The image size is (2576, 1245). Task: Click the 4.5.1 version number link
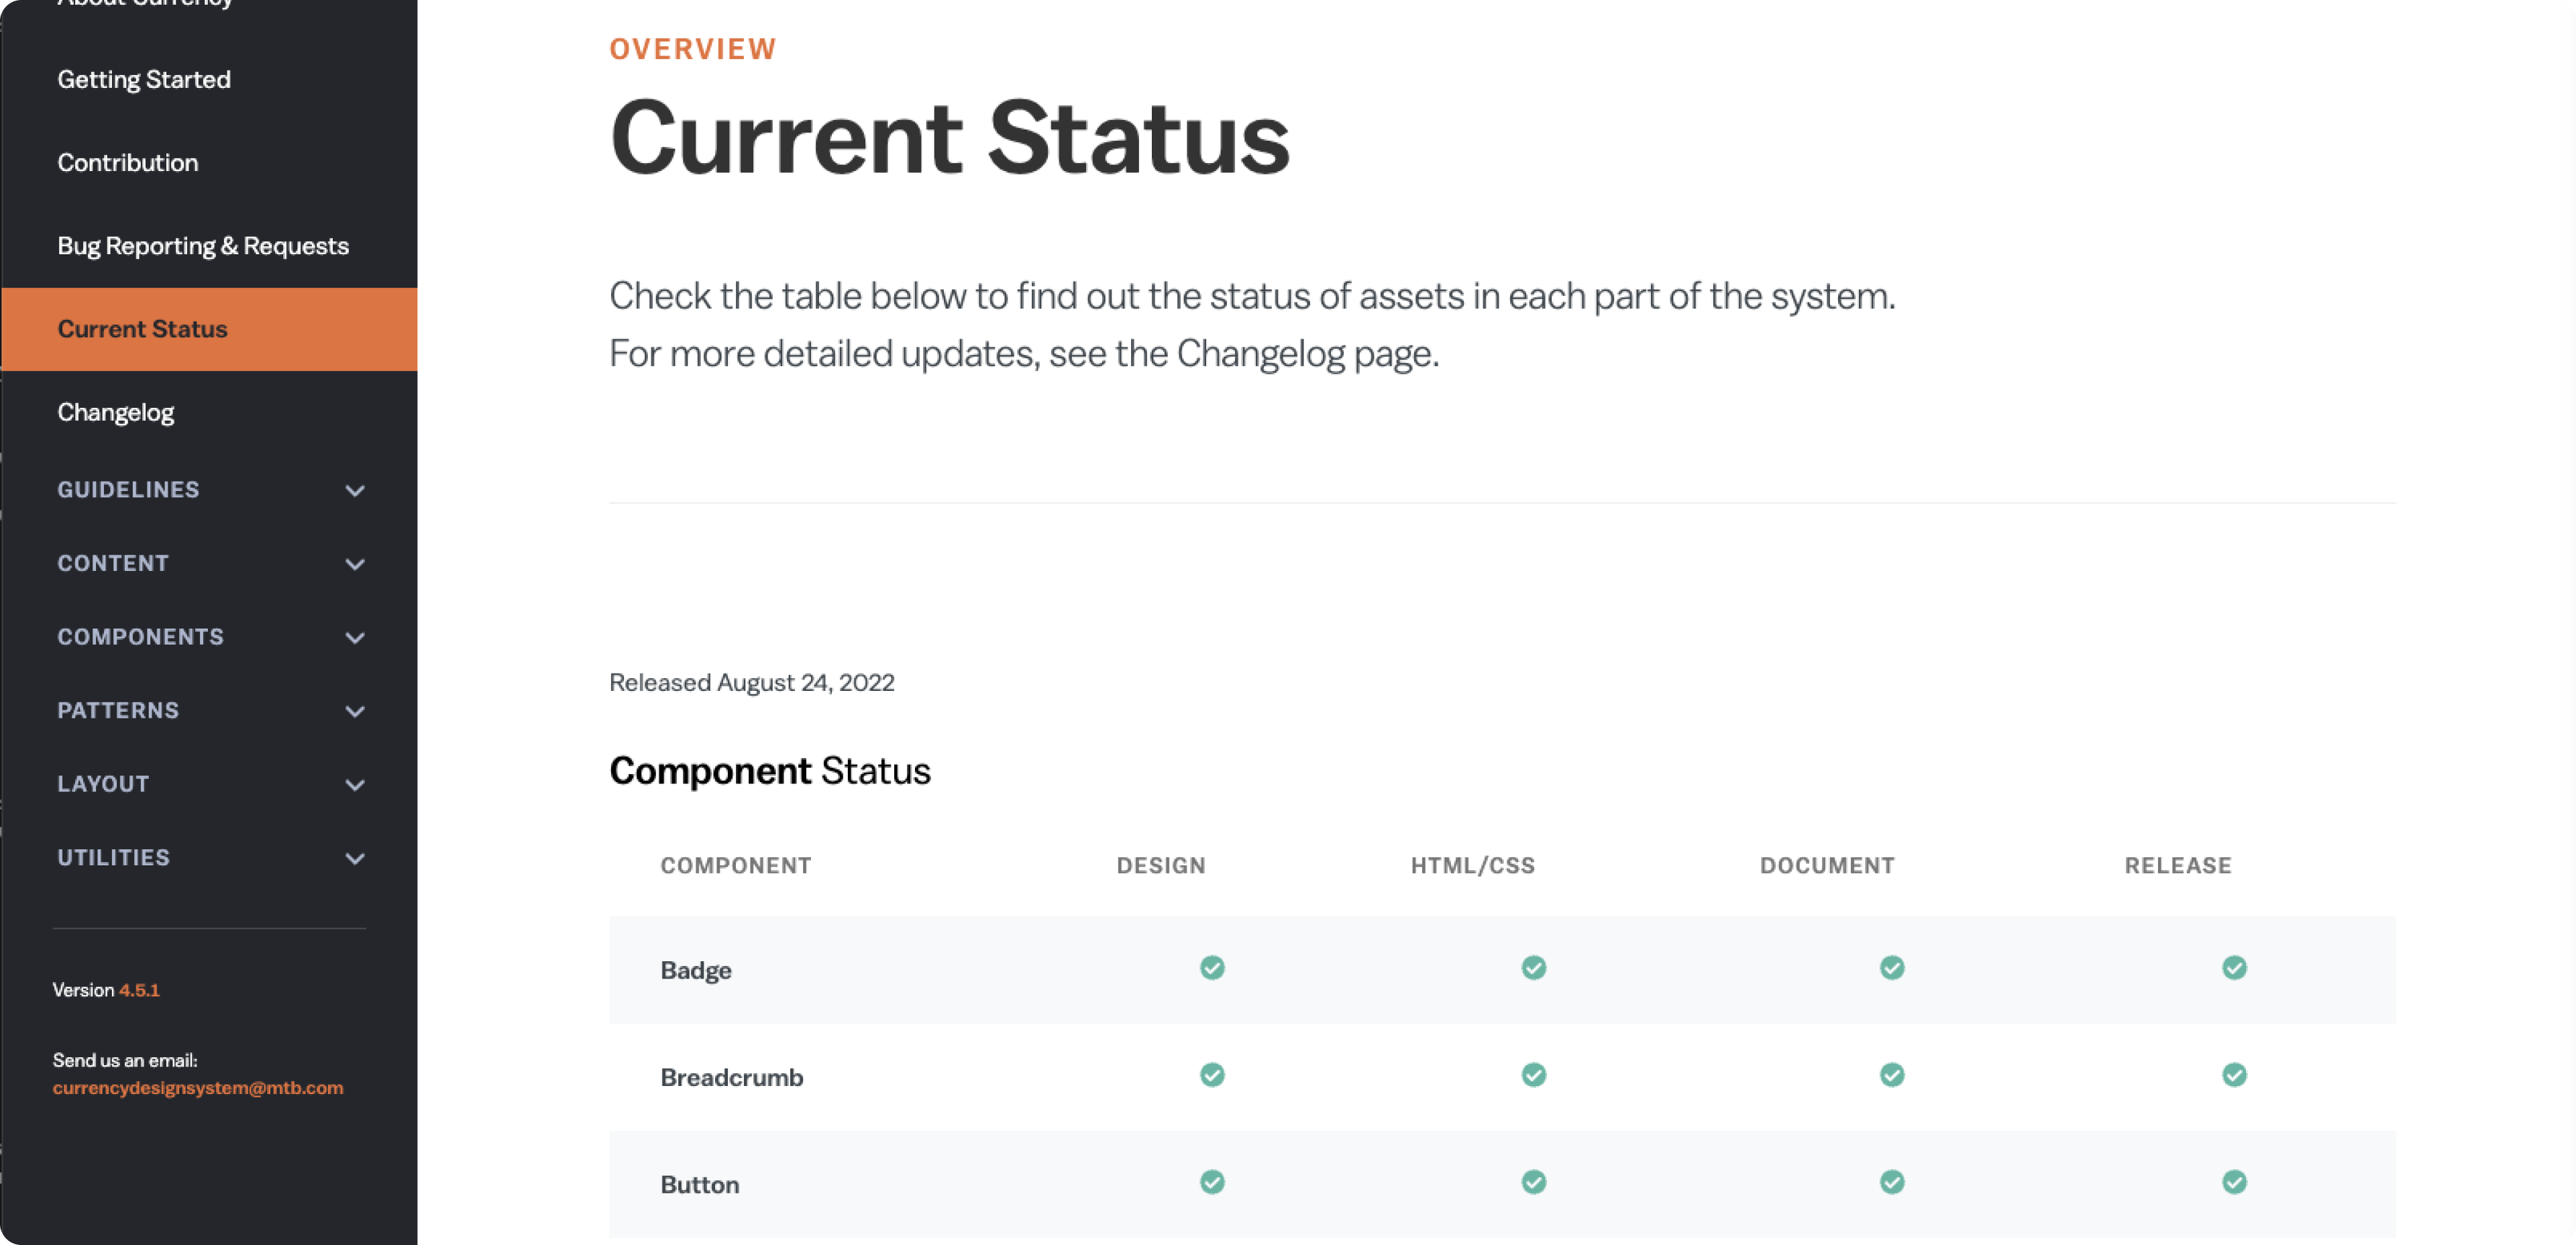tap(139, 990)
